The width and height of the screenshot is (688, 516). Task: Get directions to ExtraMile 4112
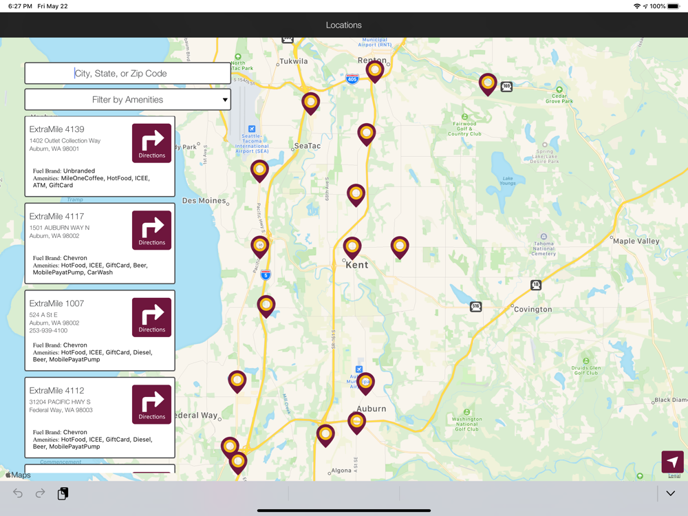coord(152,404)
